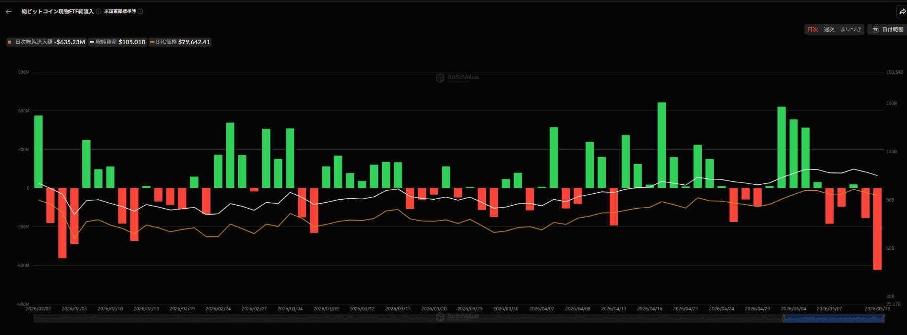
Task: Switch to 日次 daily view
Action: [x=813, y=30]
